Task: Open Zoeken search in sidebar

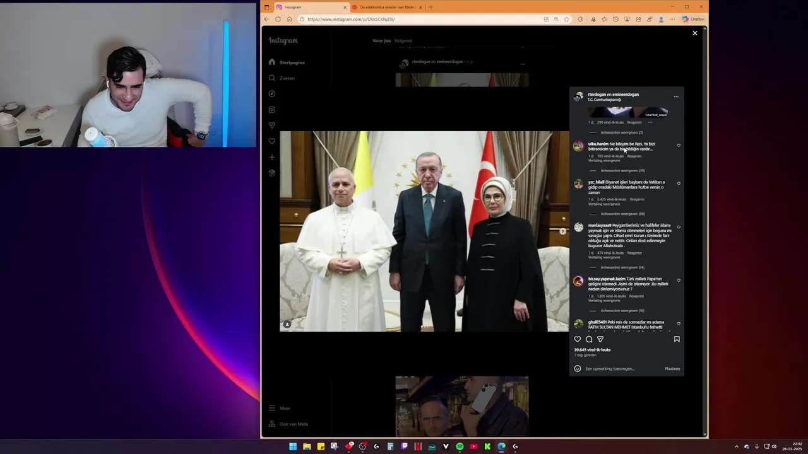Action: (x=282, y=78)
